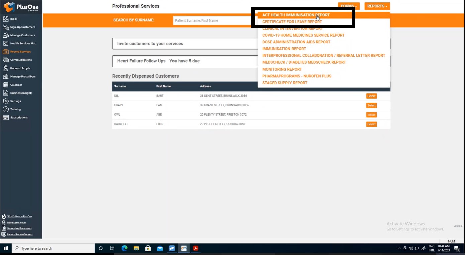Select ACT Health Immunisation Report

(x=296, y=15)
